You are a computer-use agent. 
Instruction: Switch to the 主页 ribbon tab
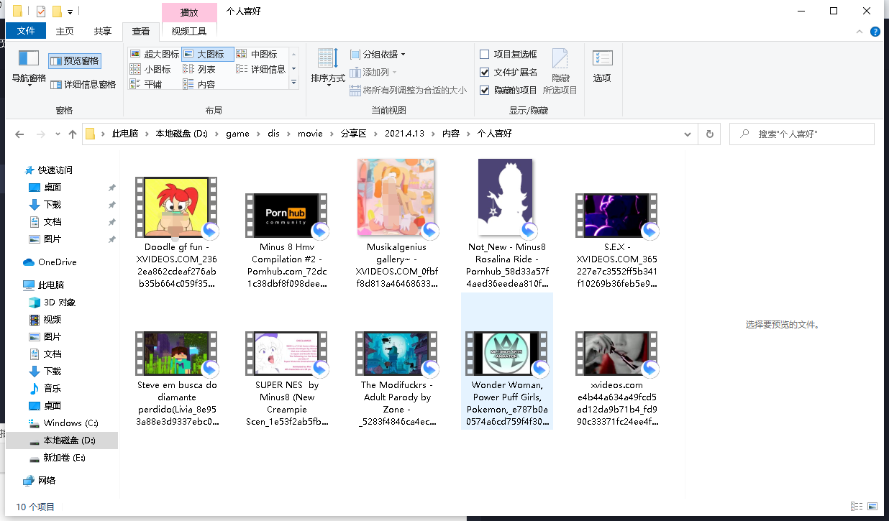click(x=65, y=31)
